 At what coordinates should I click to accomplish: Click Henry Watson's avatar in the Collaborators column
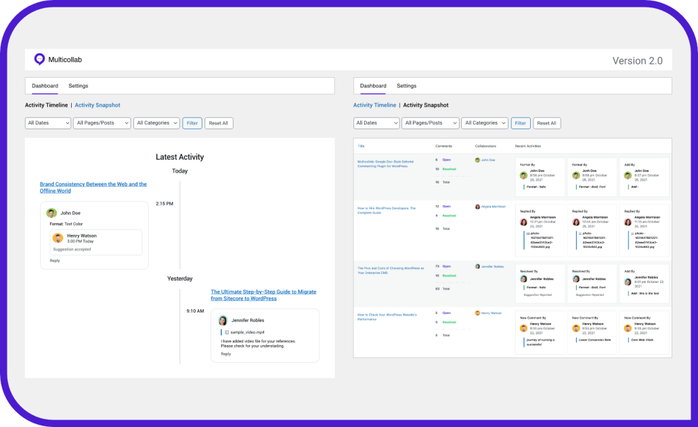[x=477, y=313]
